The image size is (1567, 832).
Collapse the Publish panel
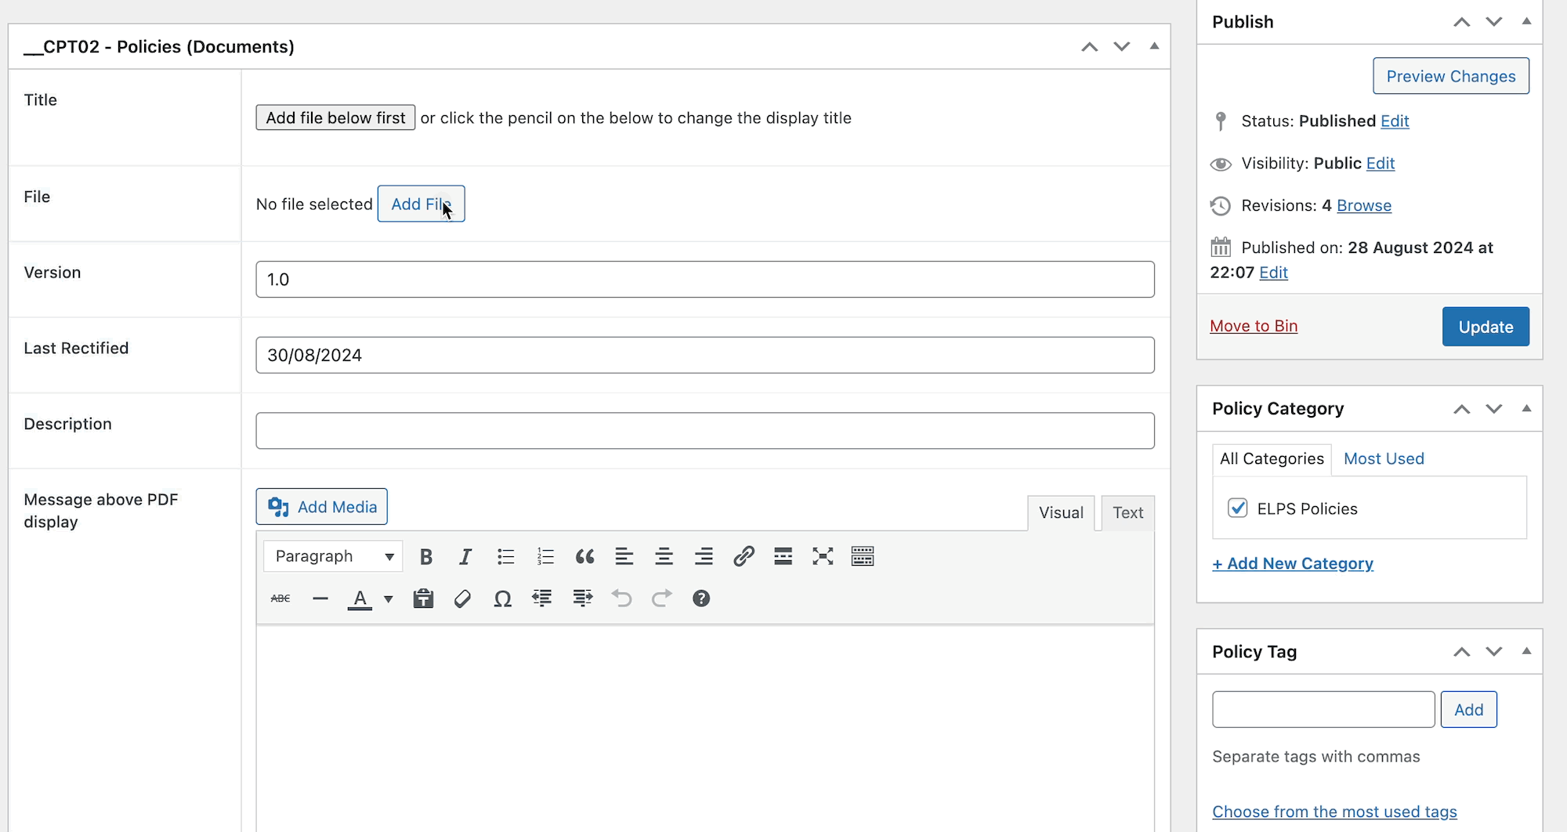(1526, 21)
